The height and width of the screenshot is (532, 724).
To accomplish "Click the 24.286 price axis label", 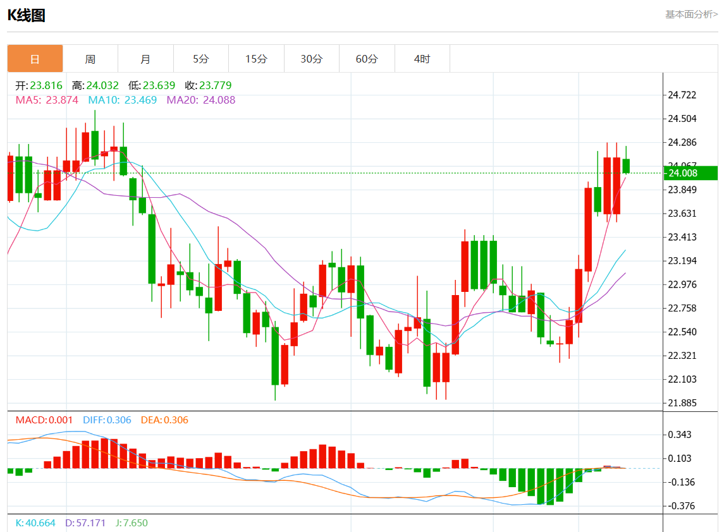I will (682, 142).
